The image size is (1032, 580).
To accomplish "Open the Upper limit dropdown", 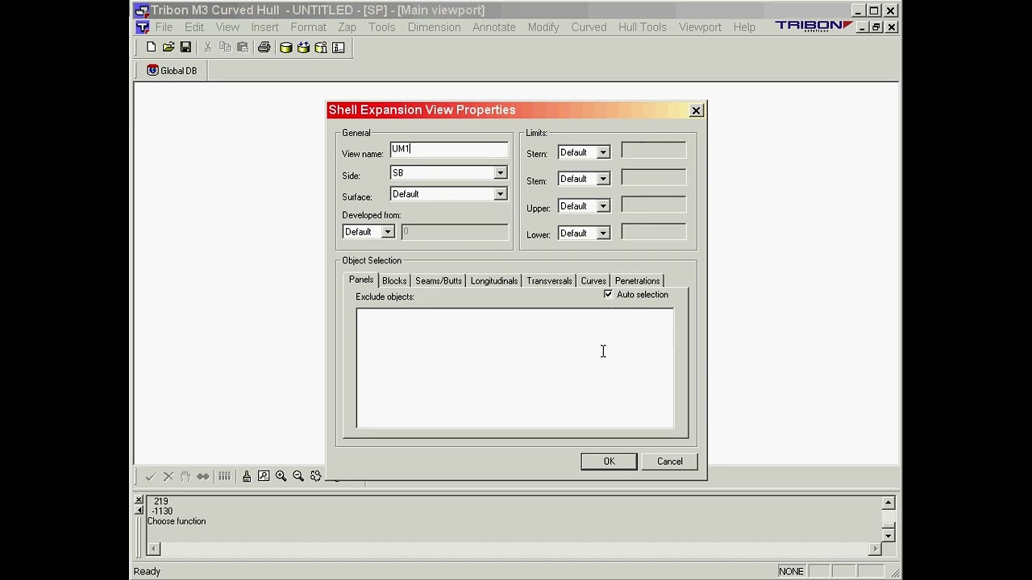I will click(x=602, y=207).
